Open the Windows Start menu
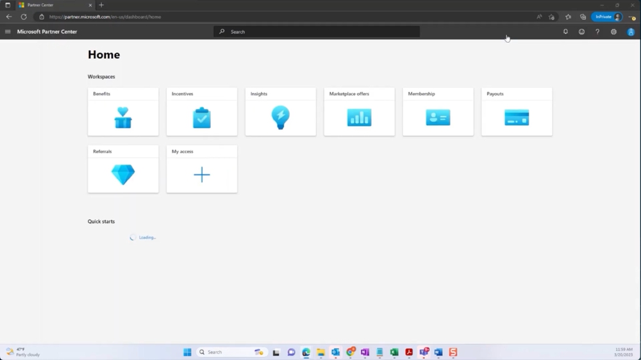Image resolution: width=641 pixels, height=360 pixels. [x=187, y=352]
